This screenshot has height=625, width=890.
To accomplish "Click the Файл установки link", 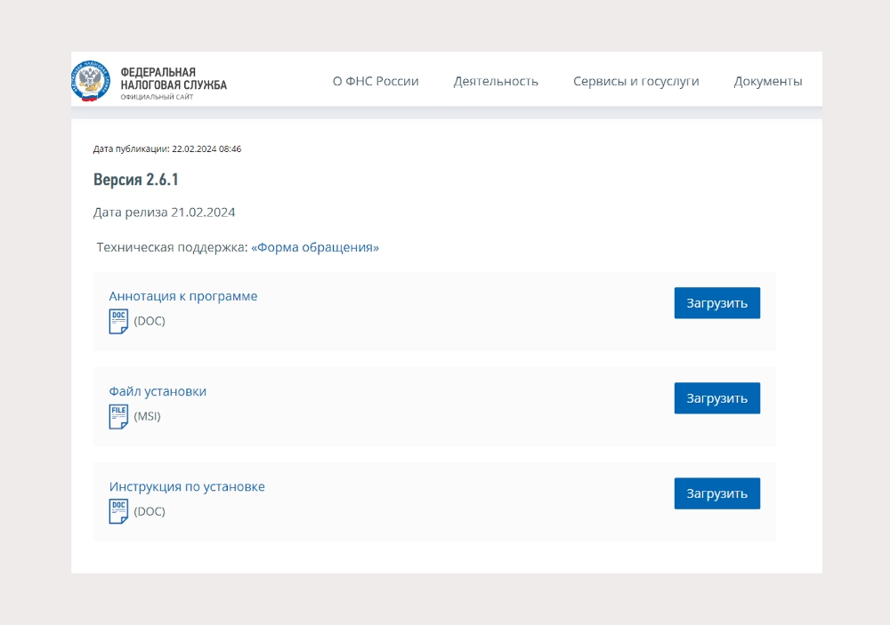I will (158, 391).
